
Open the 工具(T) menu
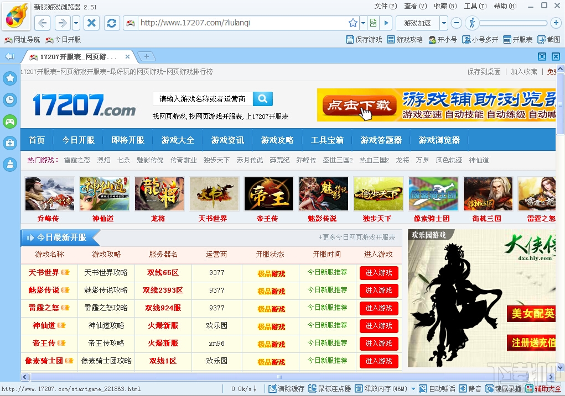(475, 6)
